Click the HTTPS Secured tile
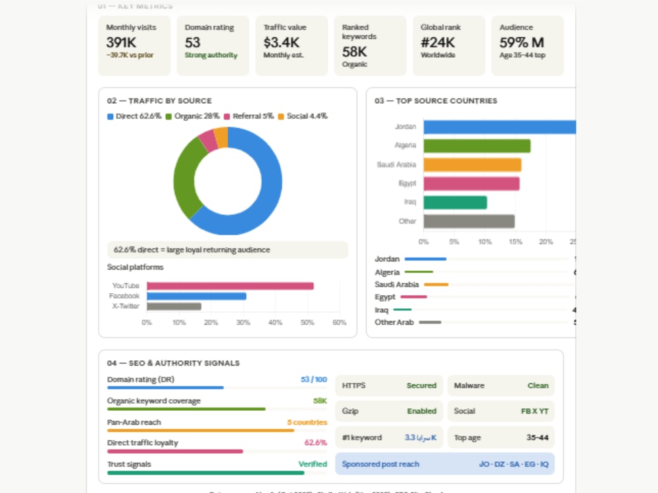This screenshot has width=658, height=493. click(389, 386)
